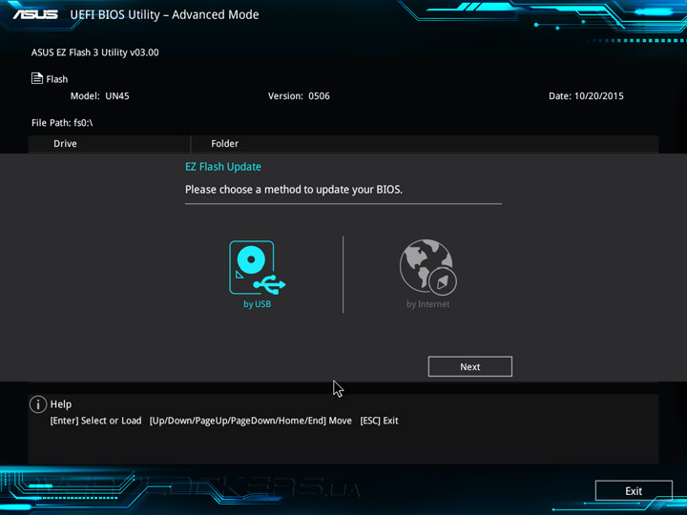Viewport: 687px width, 515px height.
Task: Click the "Version: 0506" text
Action: [x=299, y=96]
